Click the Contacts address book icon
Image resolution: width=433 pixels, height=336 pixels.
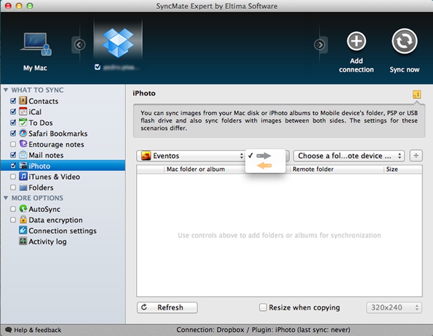pos(23,101)
